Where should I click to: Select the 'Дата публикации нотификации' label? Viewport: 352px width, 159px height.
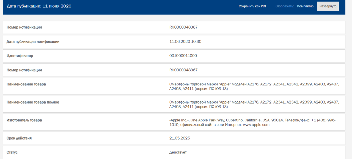tap(33, 42)
